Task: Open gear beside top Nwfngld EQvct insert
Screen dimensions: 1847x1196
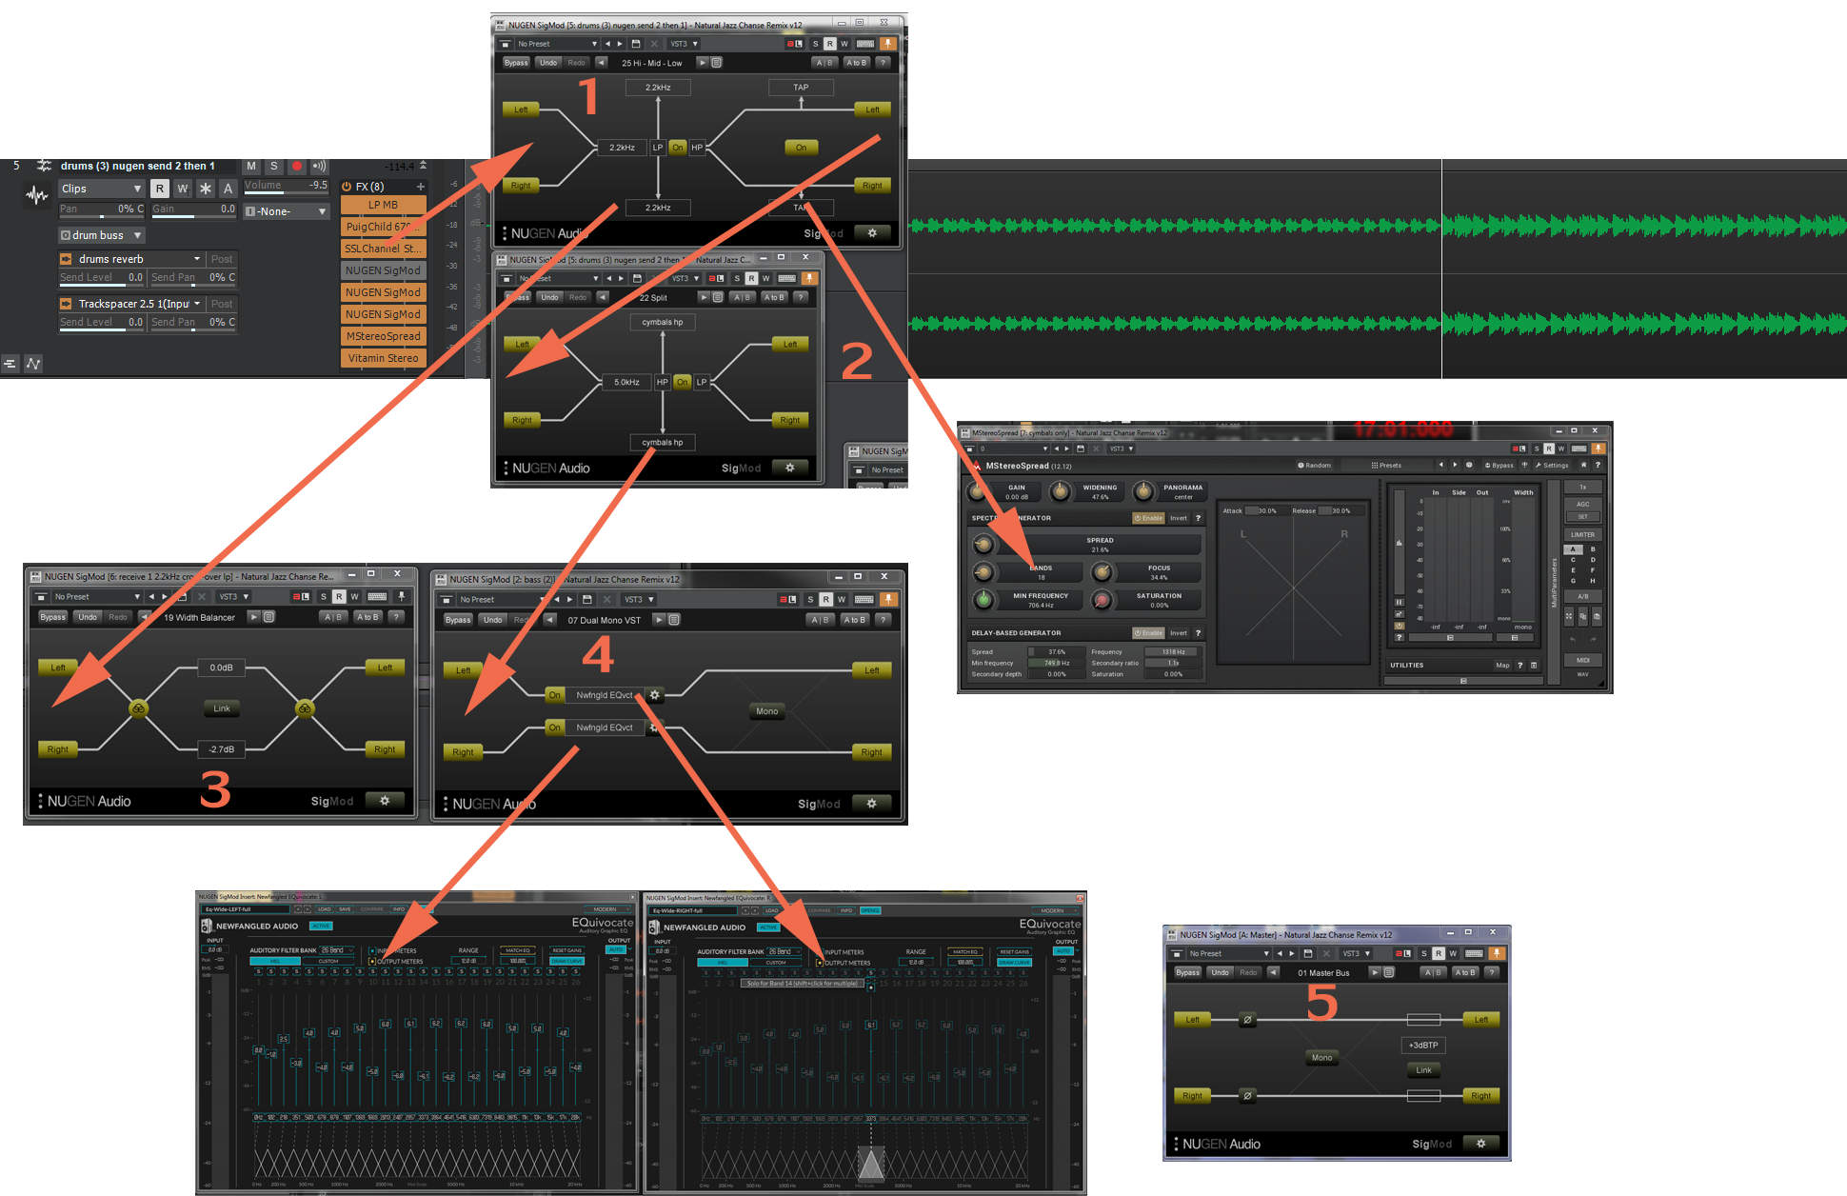Action: [x=655, y=695]
